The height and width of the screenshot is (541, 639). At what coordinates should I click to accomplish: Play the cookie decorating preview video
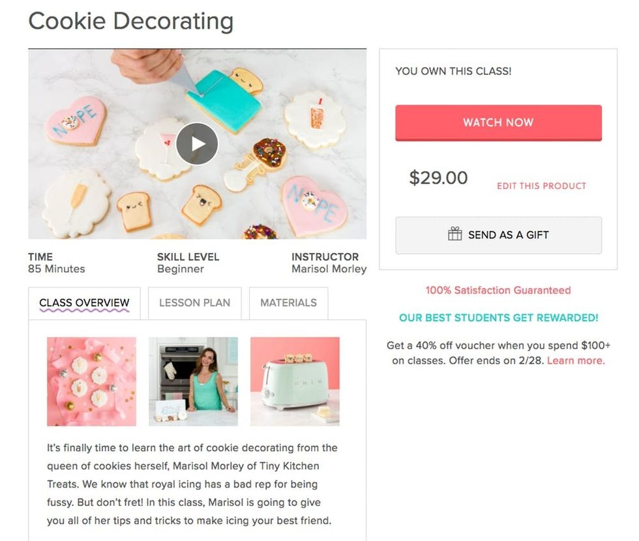(197, 144)
